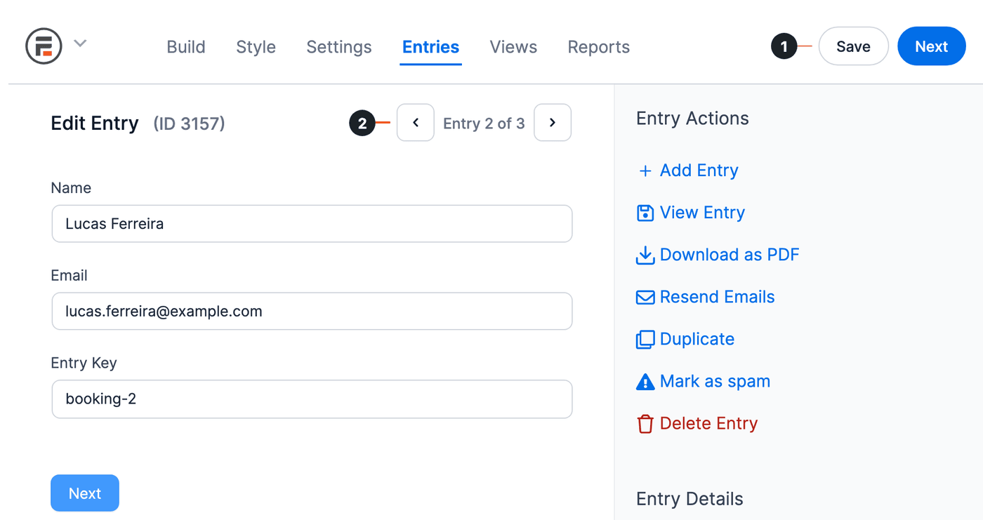Click the "Entry Details" heading

pos(690,499)
